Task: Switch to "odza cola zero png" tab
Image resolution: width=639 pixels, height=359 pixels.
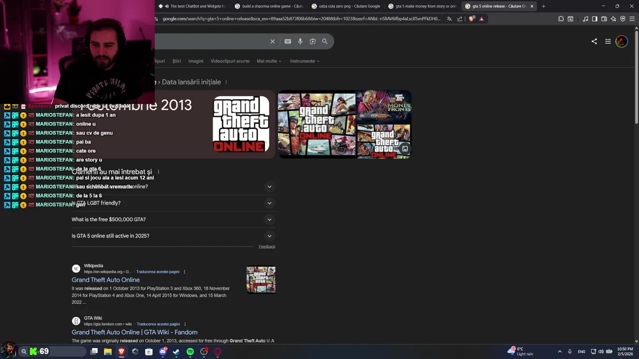Action: 345,6
